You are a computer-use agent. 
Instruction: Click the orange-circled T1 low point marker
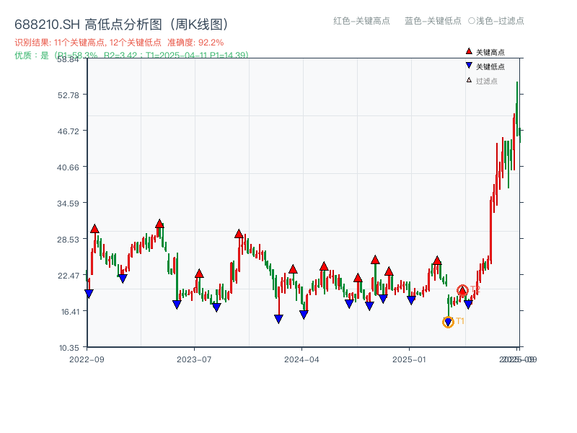(448, 322)
